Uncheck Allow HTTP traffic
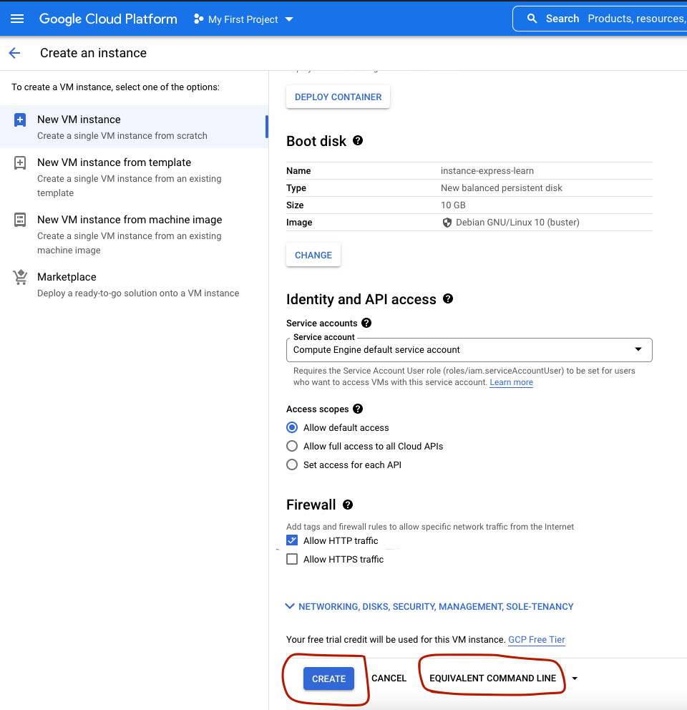 (292, 540)
